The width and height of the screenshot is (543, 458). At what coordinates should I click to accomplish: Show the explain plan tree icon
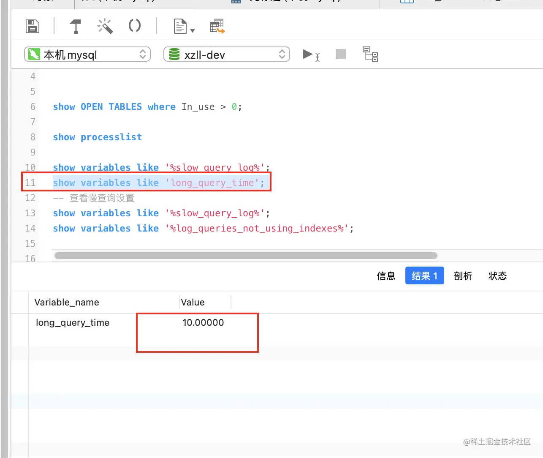click(x=370, y=54)
